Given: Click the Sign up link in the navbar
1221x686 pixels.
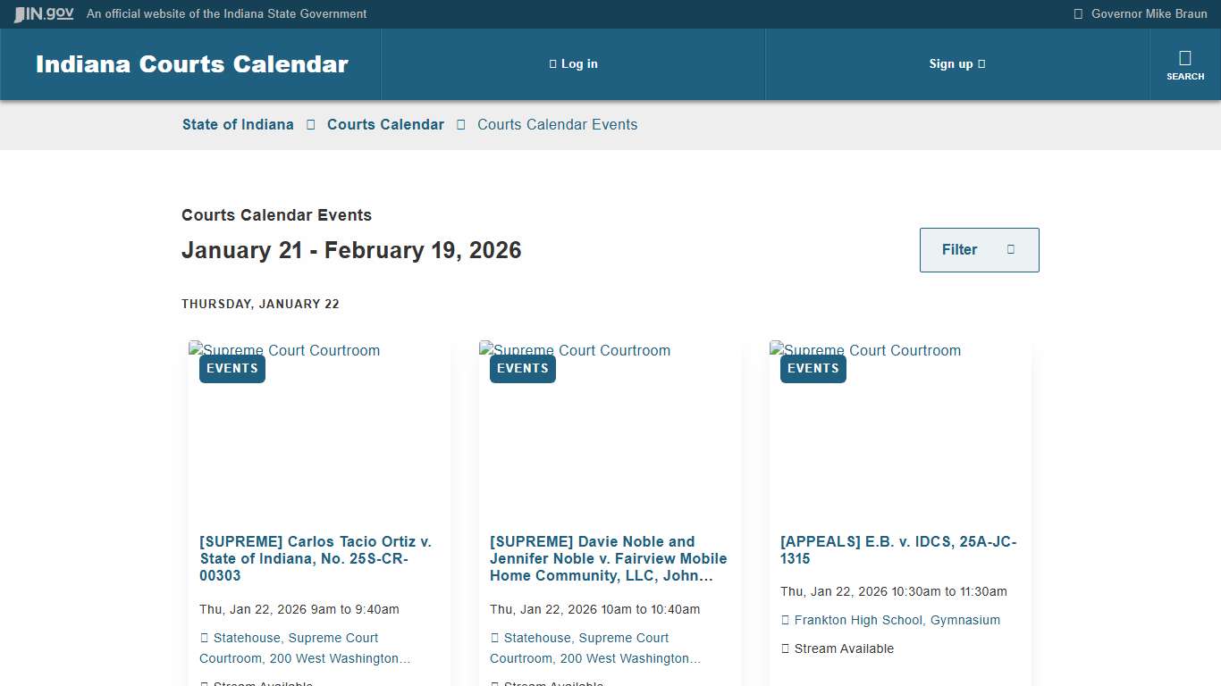Looking at the screenshot, I should pos(952,63).
